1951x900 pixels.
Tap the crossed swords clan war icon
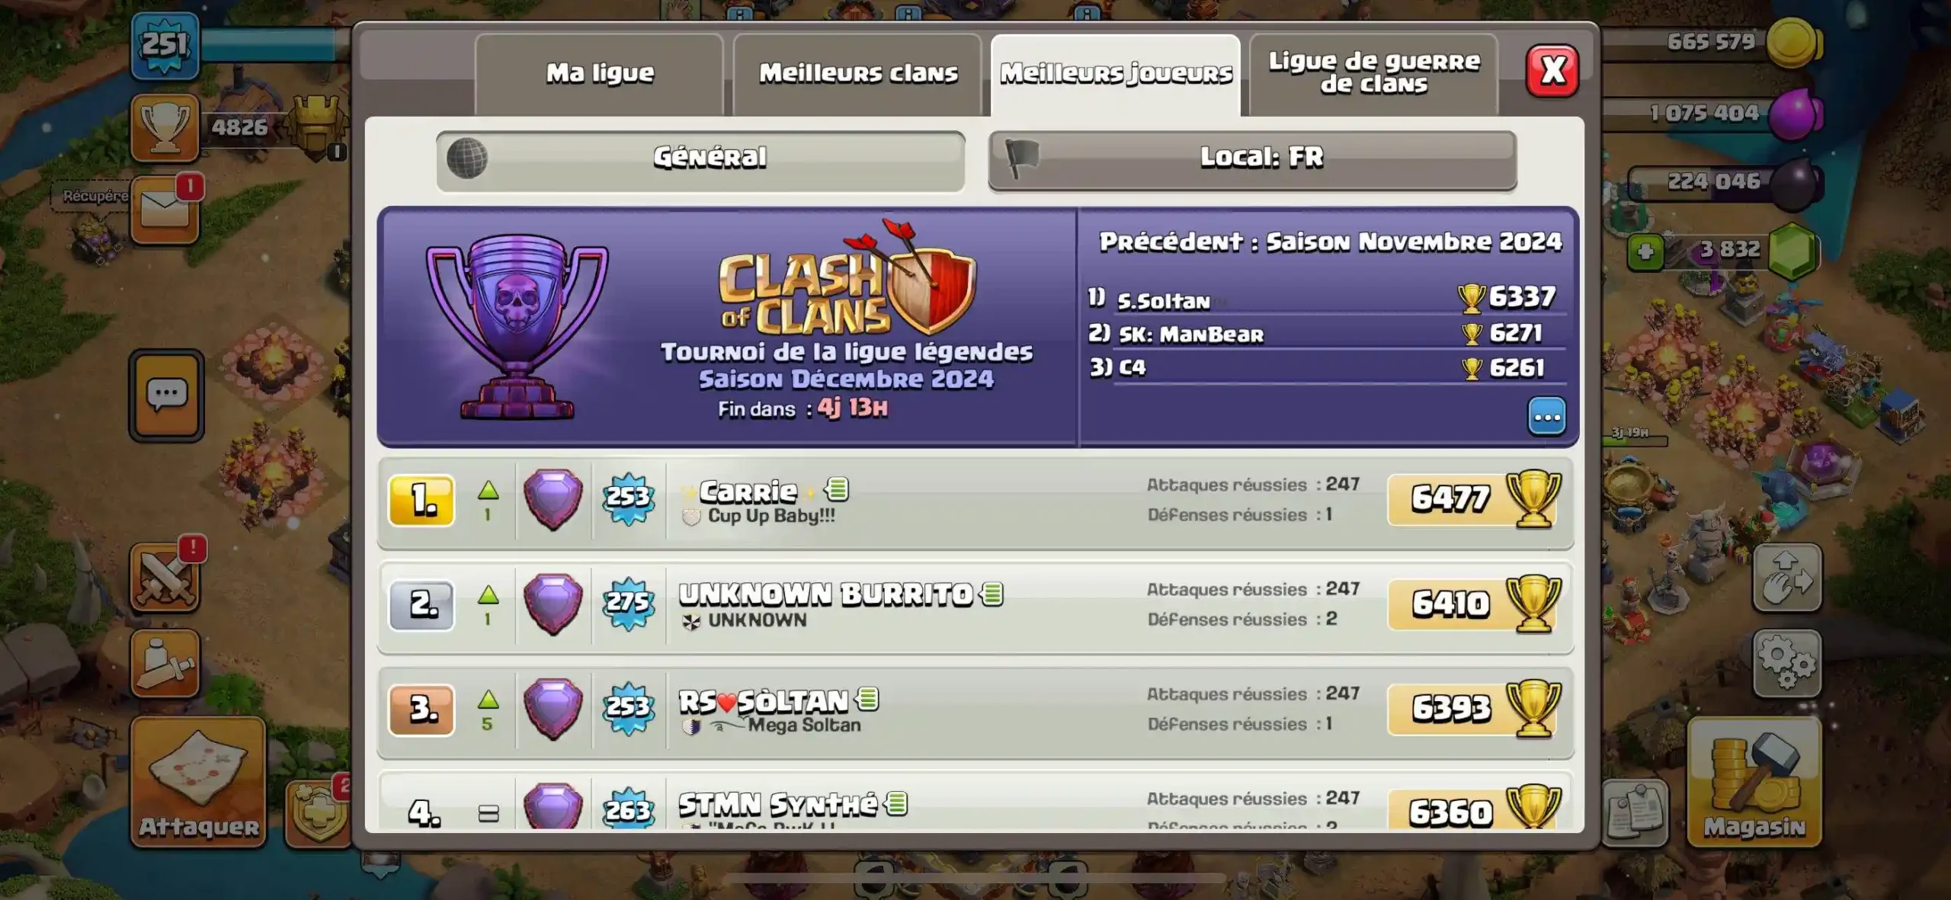(x=165, y=578)
